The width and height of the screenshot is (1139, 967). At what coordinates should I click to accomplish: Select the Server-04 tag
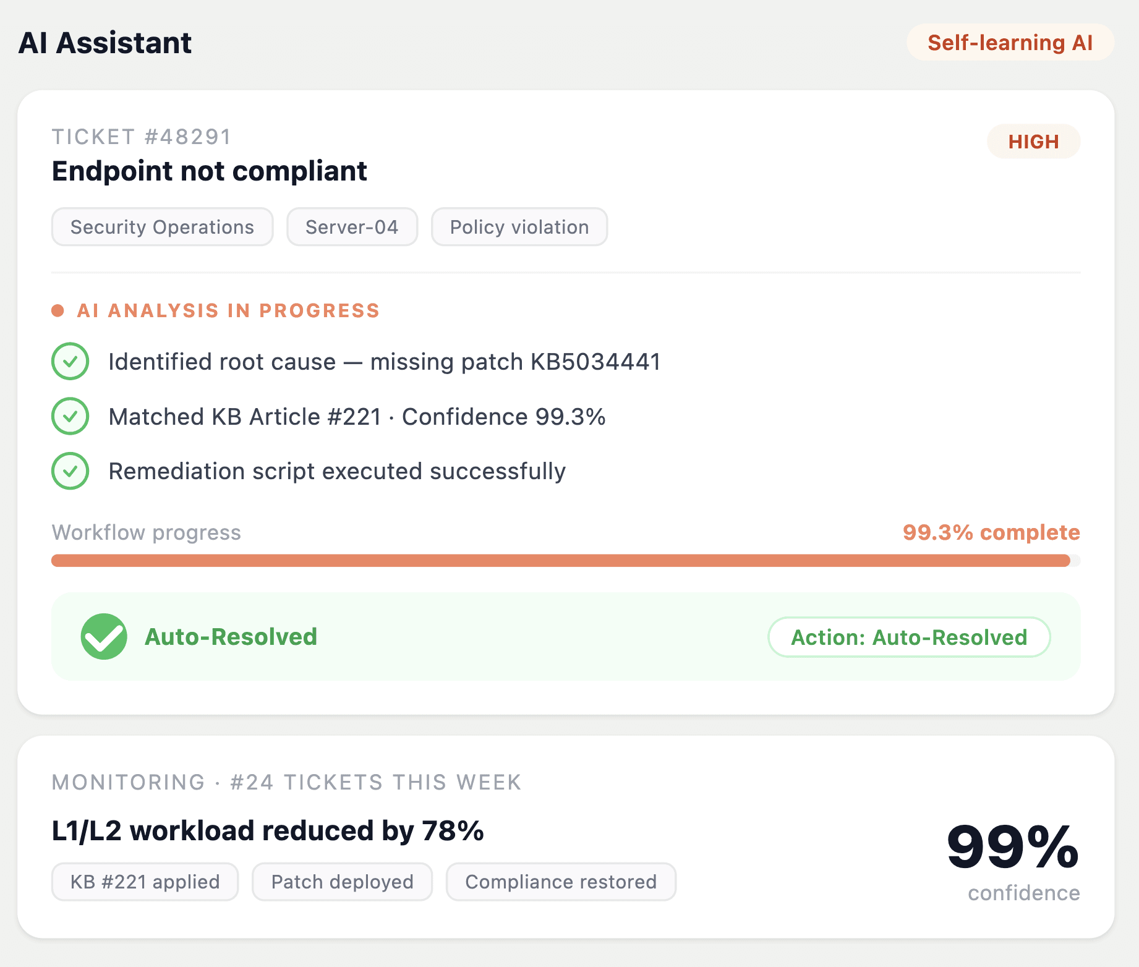(x=352, y=227)
